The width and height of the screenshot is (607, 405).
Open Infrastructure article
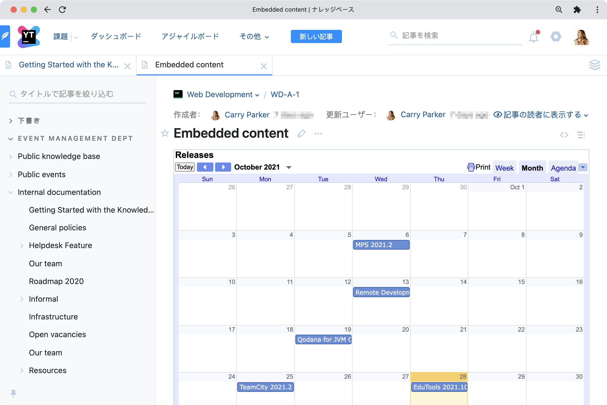click(x=53, y=317)
